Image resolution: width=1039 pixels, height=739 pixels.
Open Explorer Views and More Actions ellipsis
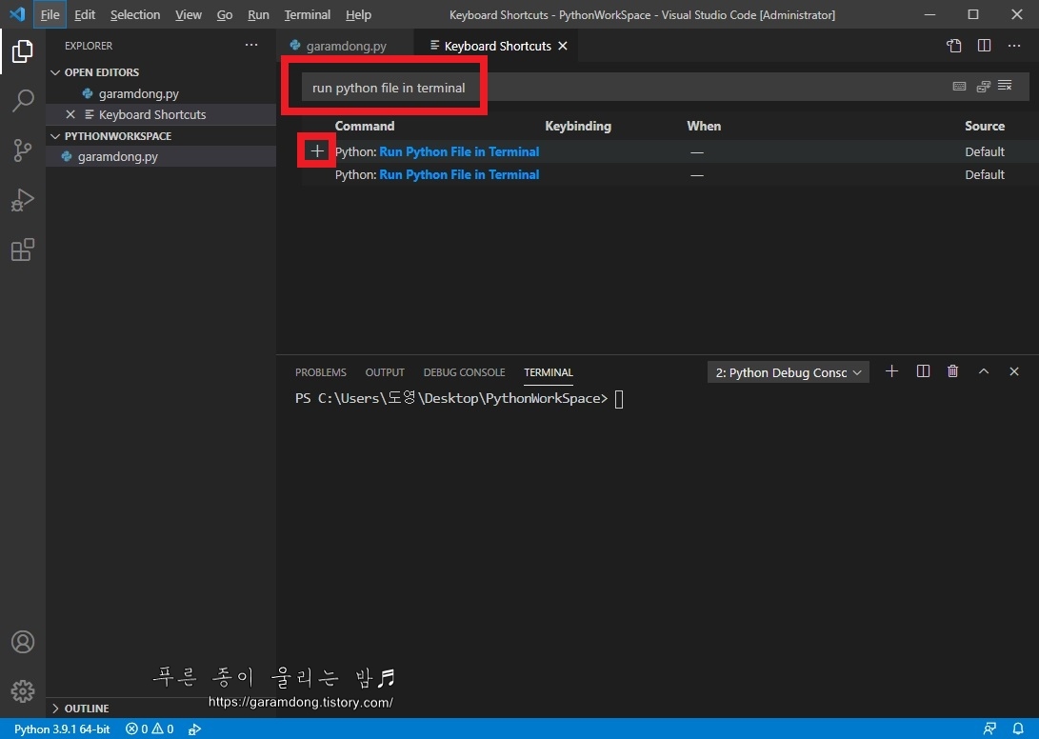251,45
